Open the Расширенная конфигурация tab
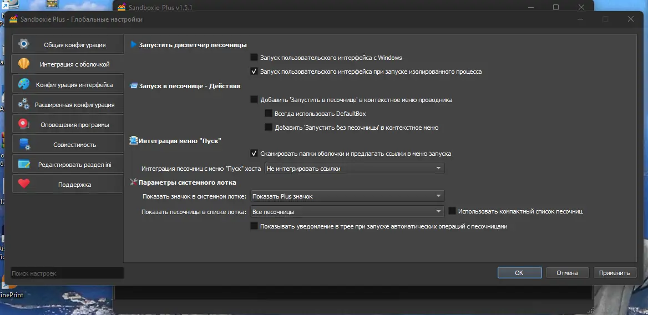 pos(68,104)
